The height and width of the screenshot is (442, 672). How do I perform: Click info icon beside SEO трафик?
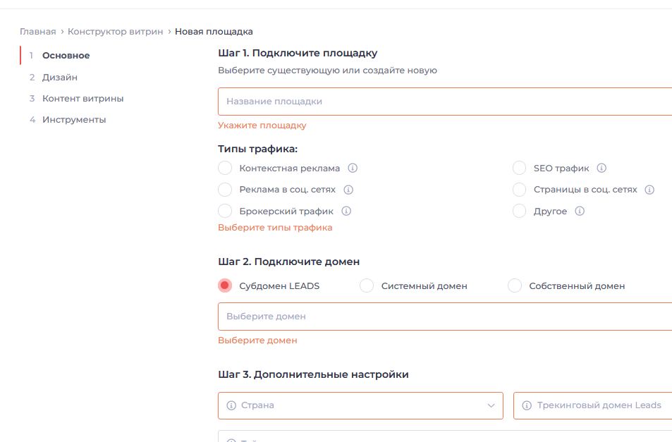pyautogui.click(x=601, y=168)
